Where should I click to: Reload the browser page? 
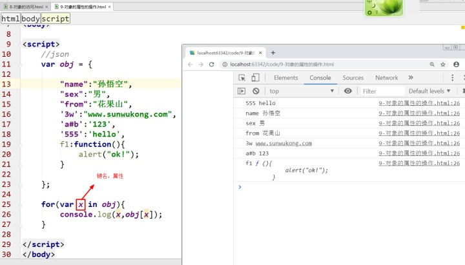211,64
